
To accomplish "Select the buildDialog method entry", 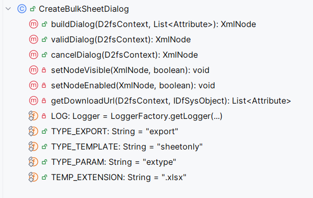I will point(153,24).
